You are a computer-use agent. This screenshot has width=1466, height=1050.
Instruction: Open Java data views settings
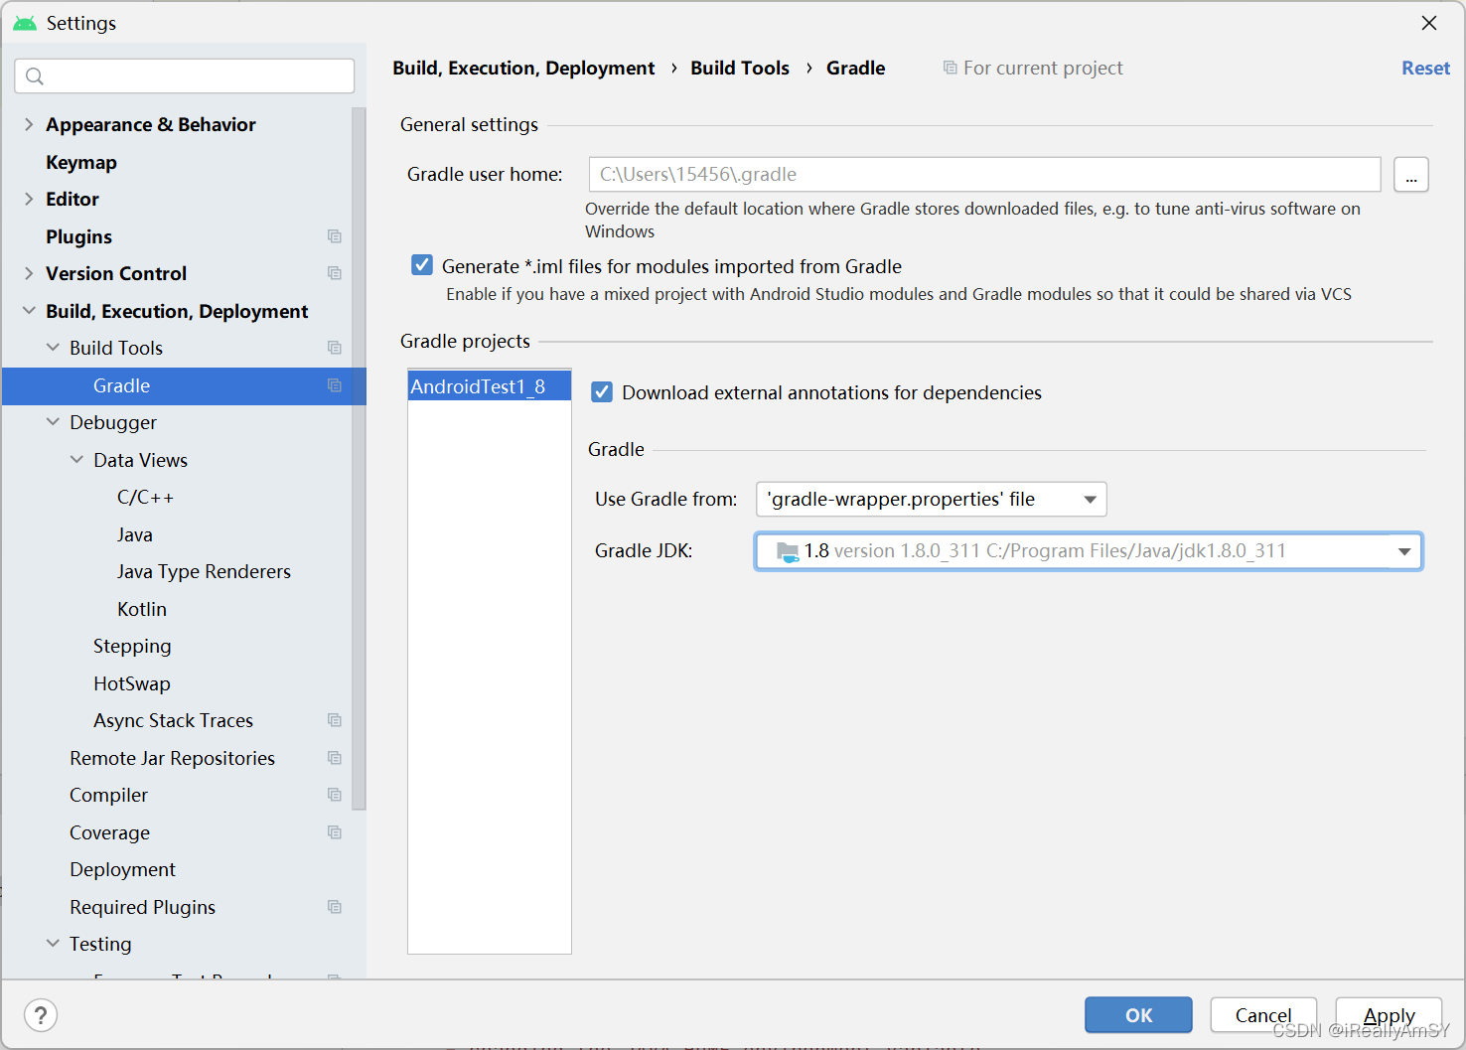tap(135, 534)
